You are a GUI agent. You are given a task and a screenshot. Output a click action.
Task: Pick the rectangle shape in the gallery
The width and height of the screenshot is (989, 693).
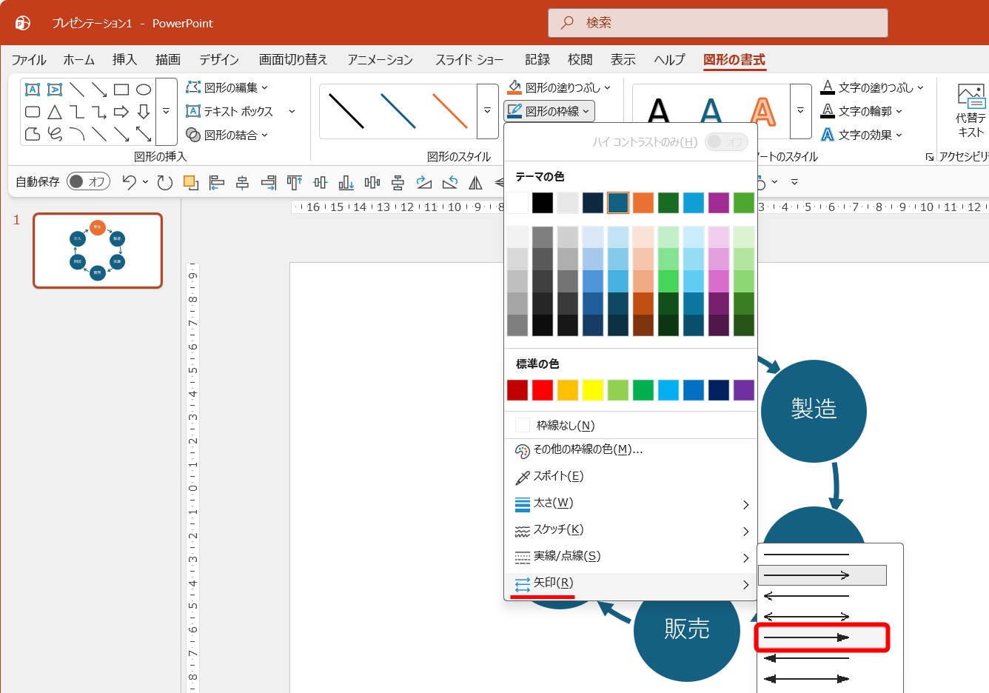point(121,90)
